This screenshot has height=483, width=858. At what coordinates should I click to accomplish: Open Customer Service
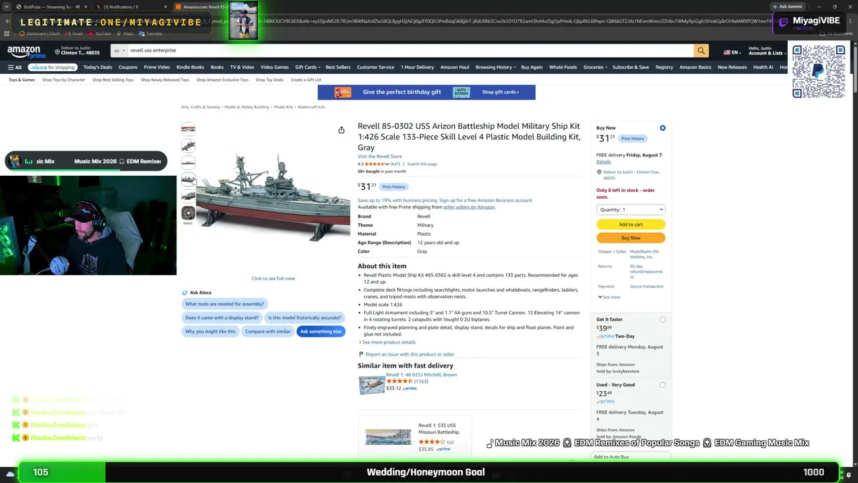pos(375,67)
